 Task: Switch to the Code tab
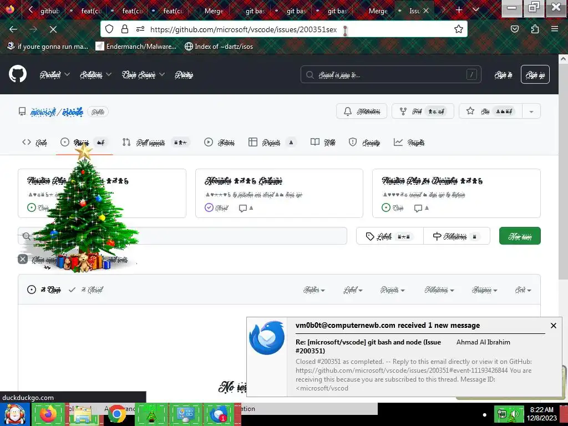point(35,143)
